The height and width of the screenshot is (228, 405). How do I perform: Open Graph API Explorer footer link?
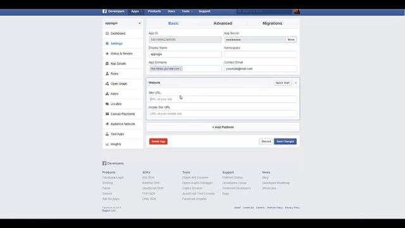click(x=195, y=177)
